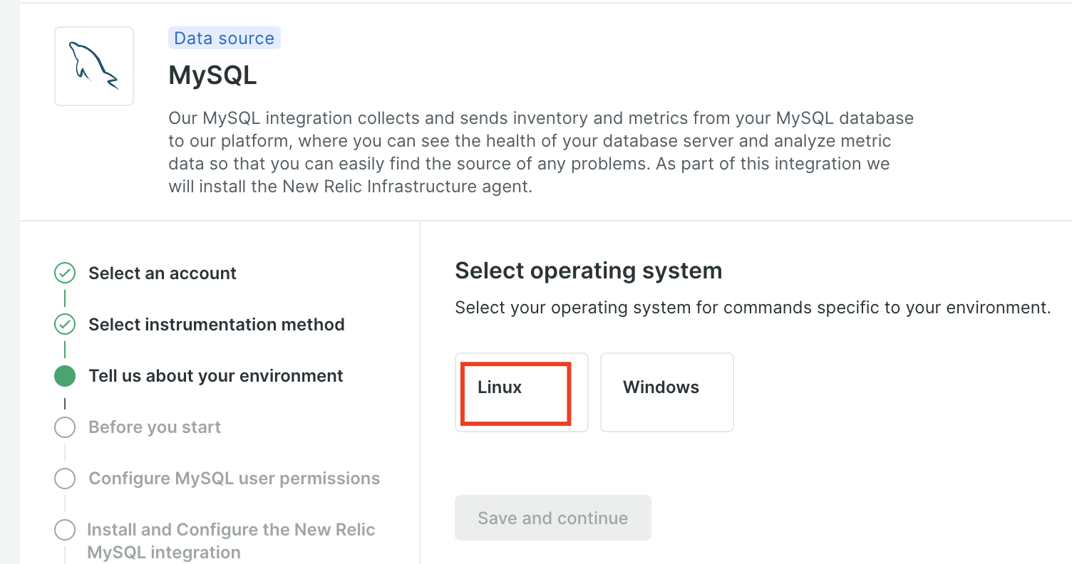Jump to the 'Before you start' step
Viewport: 1072px width, 564px height.
click(x=155, y=427)
